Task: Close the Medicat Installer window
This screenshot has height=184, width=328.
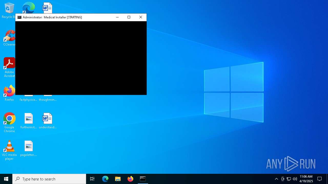Action: pyautogui.click(x=141, y=17)
